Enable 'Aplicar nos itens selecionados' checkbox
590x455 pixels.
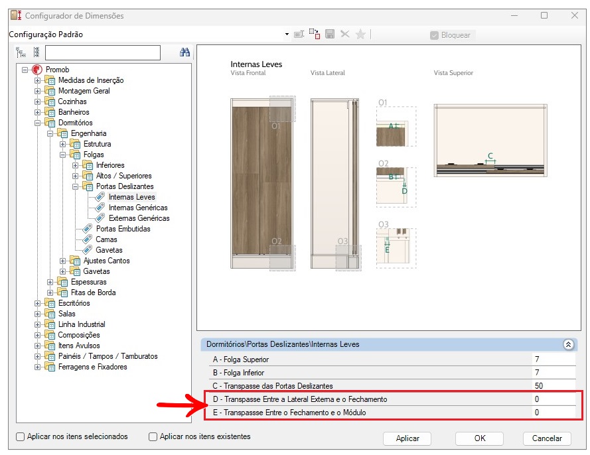pyautogui.click(x=21, y=437)
